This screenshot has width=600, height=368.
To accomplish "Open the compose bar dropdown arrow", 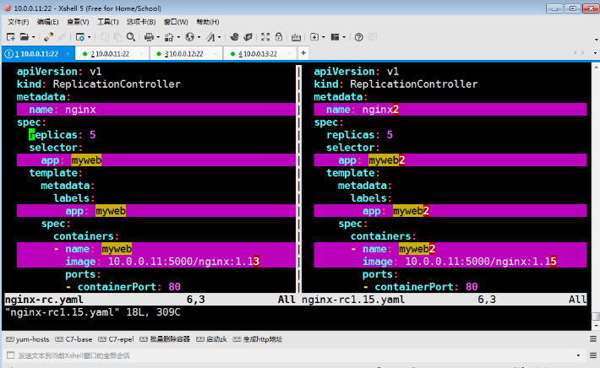I will (578, 355).
